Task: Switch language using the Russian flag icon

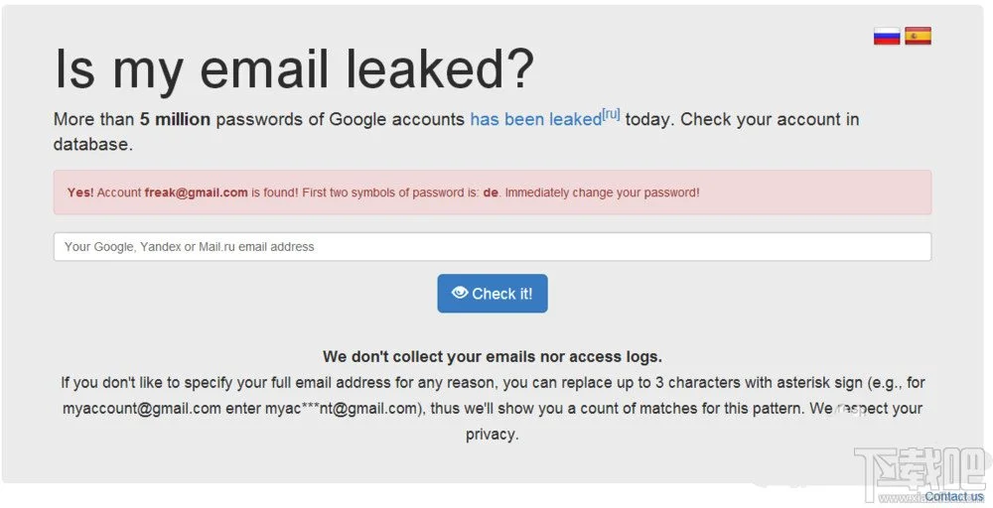Action: coord(887,36)
